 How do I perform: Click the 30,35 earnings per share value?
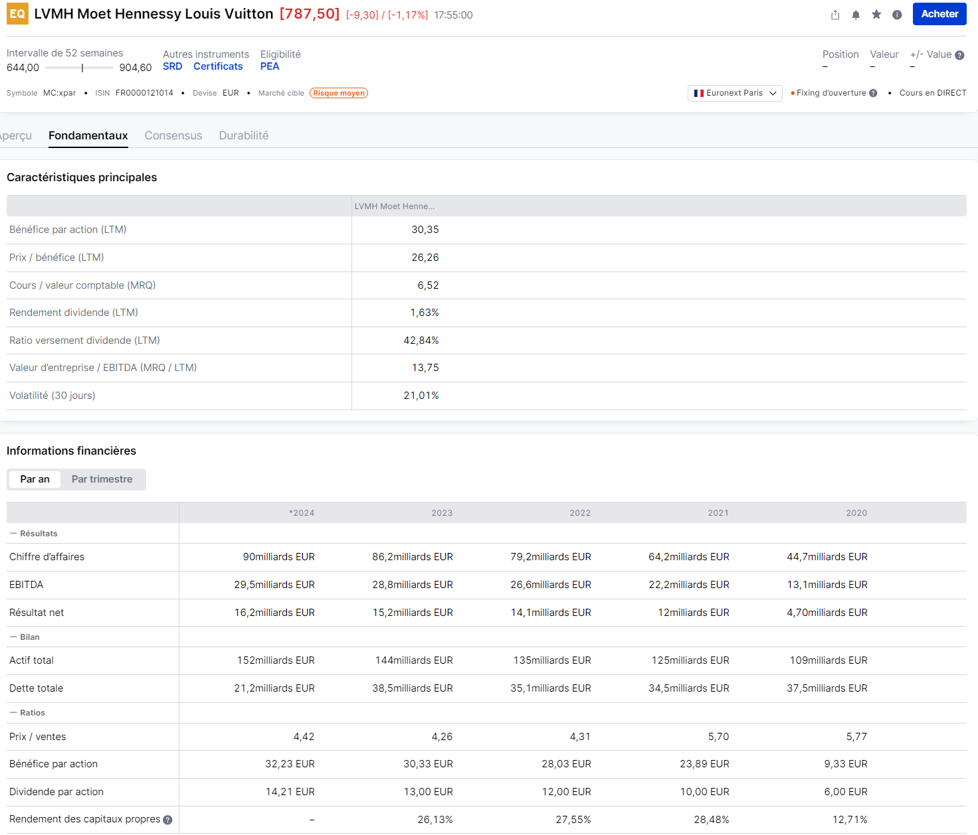425,230
